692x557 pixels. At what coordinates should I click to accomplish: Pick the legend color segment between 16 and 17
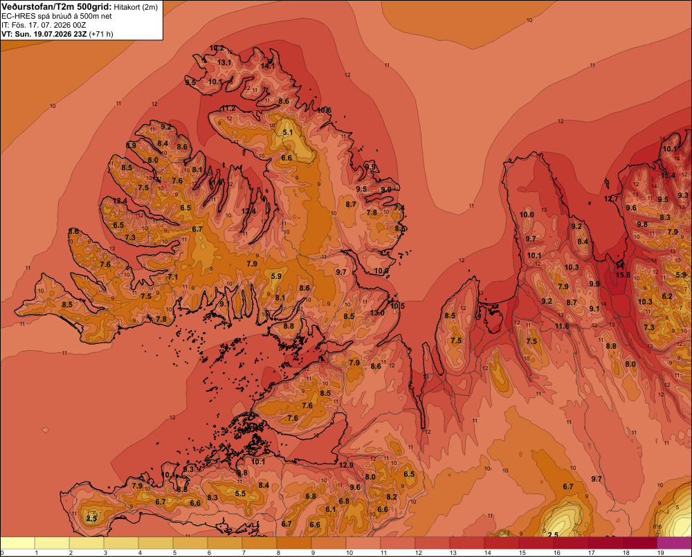(571, 543)
